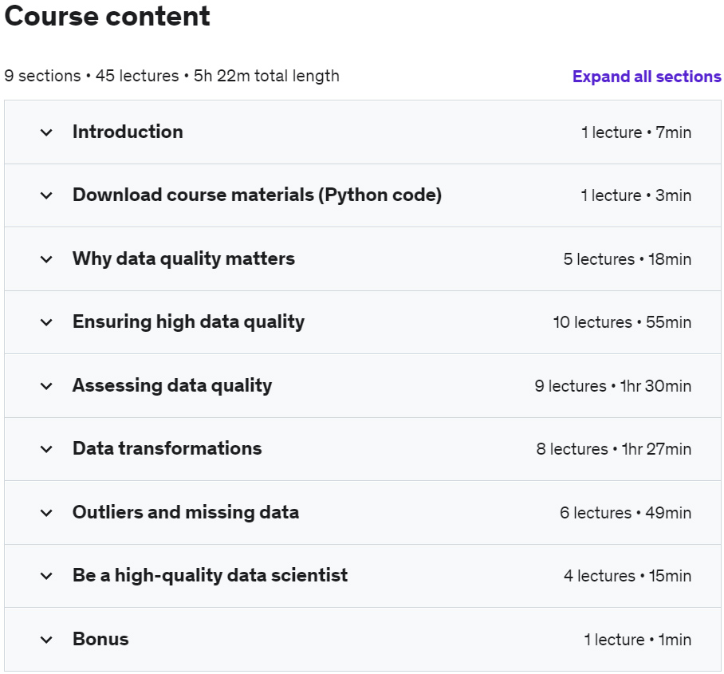724x674 pixels.
Task: Expand Be a high-quality data scientist chevron
Action: point(46,576)
